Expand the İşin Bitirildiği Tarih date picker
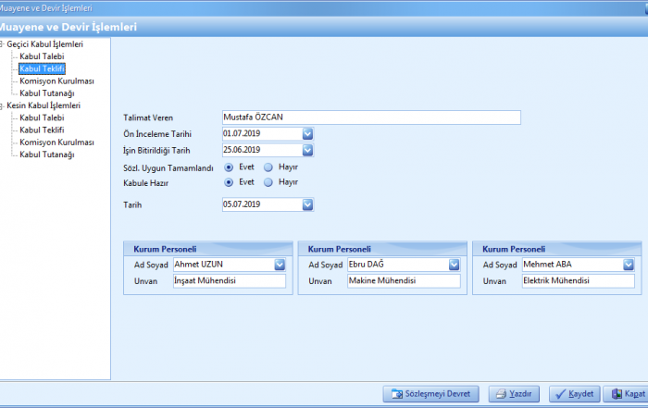 coord(308,149)
